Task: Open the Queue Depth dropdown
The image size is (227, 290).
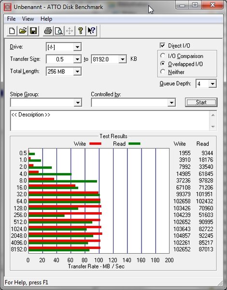Action: click(213, 84)
